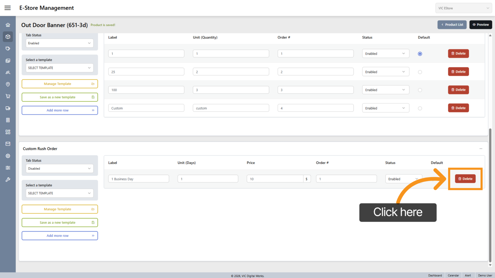Open the price tag sidebar icon
The height and width of the screenshot is (278, 495).
coord(8,49)
